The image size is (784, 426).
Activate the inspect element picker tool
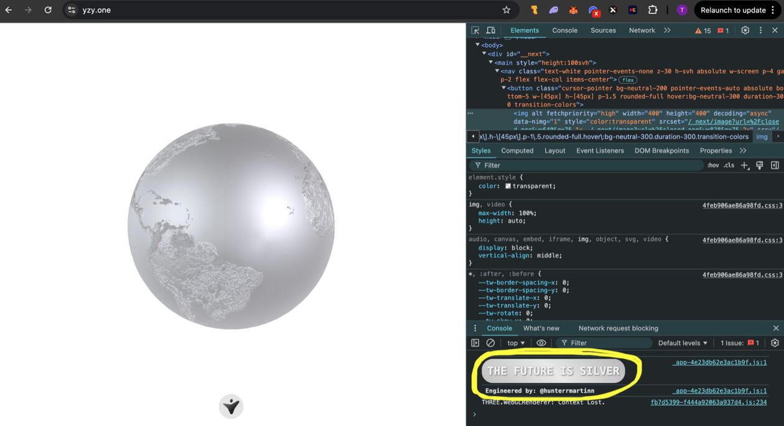[x=475, y=30]
